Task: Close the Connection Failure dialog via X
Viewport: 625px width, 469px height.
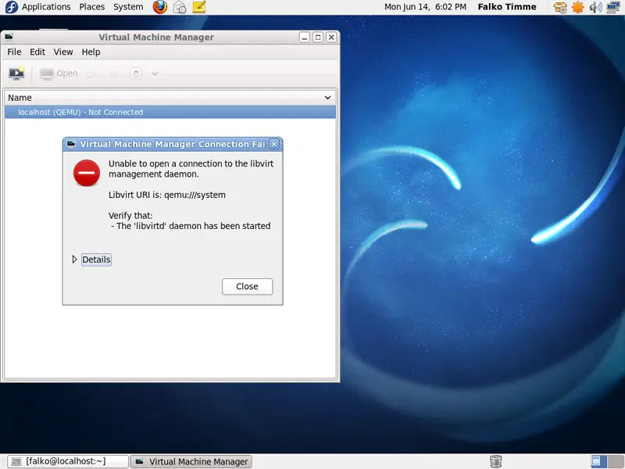Action: (274, 144)
